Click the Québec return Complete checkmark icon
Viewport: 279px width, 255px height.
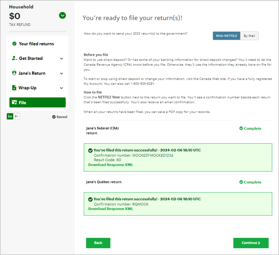[x=241, y=182]
